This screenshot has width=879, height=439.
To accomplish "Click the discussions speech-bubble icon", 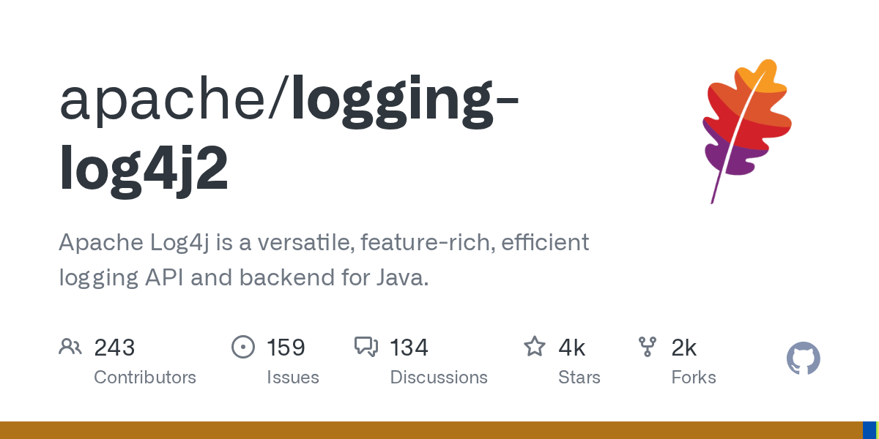I will pos(366,347).
